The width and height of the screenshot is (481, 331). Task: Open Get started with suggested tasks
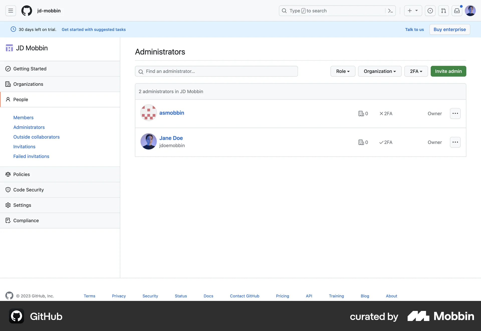pyautogui.click(x=94, y=29)
